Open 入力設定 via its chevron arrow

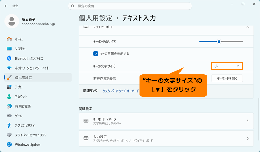248,138
